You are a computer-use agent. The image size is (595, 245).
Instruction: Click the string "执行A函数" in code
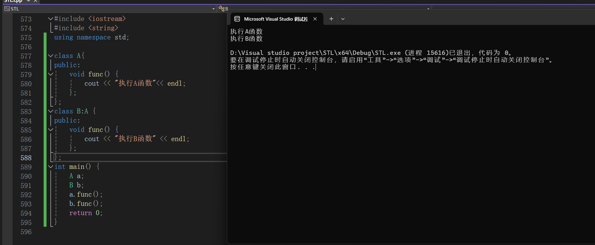point(135,83)
